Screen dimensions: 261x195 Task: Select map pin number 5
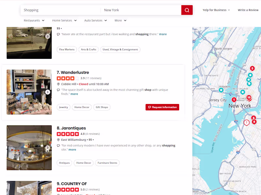coord(254,122)
